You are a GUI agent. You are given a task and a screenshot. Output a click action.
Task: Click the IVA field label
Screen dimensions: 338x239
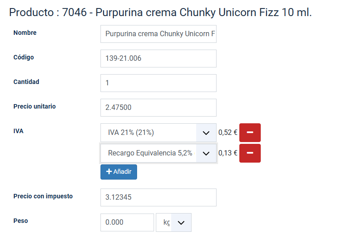click(18, 131)
